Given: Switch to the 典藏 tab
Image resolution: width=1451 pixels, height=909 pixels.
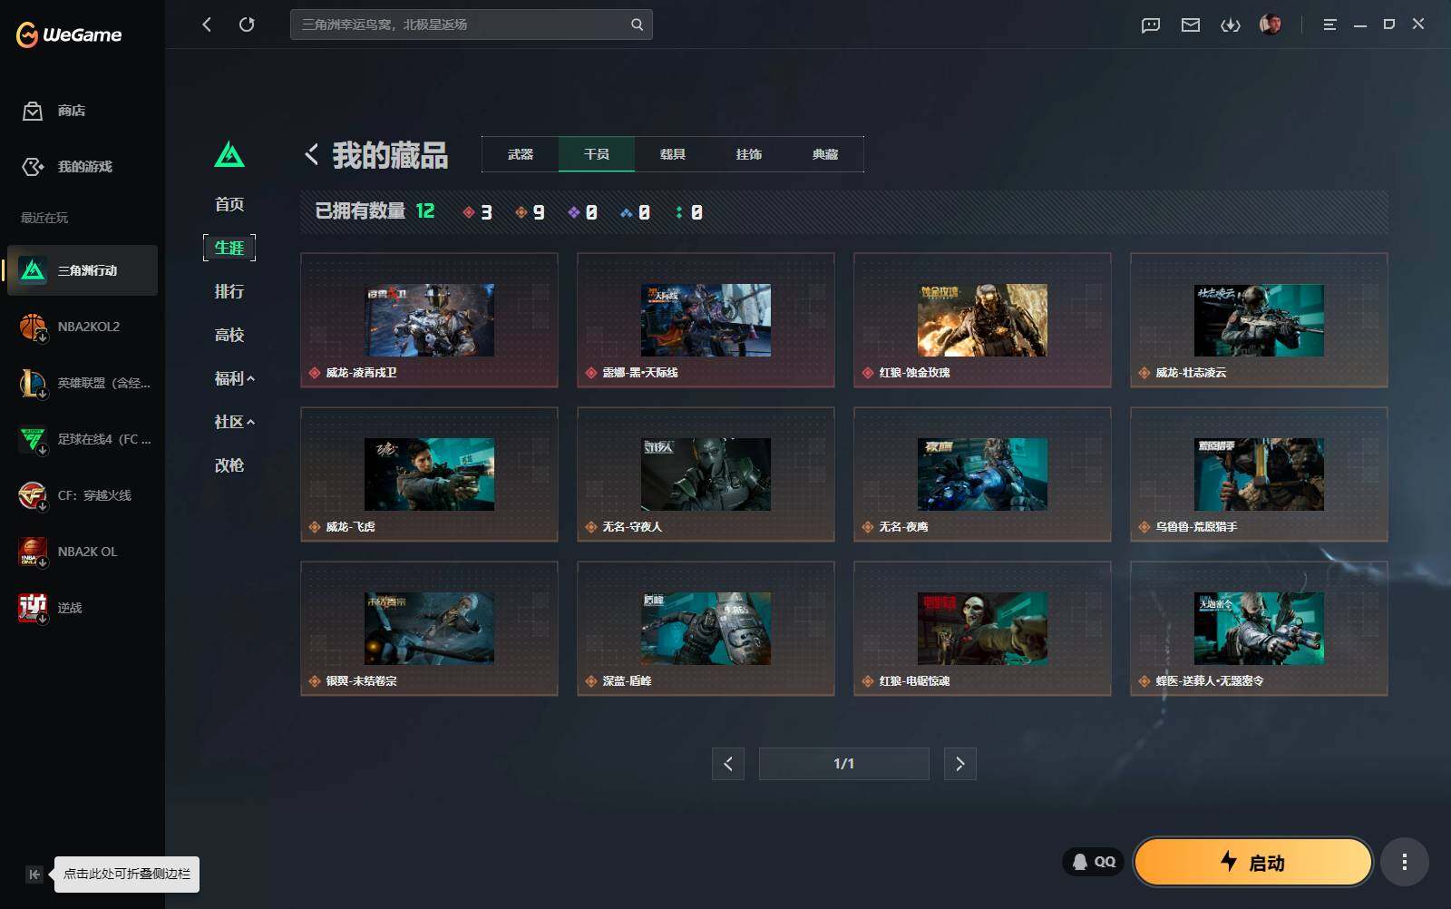Looking at the screenshot, I should click(x=825, y=154).
